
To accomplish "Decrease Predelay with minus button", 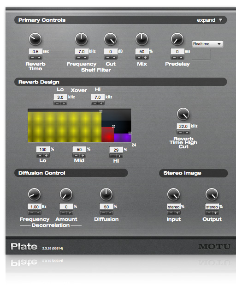I will point(174,57).
